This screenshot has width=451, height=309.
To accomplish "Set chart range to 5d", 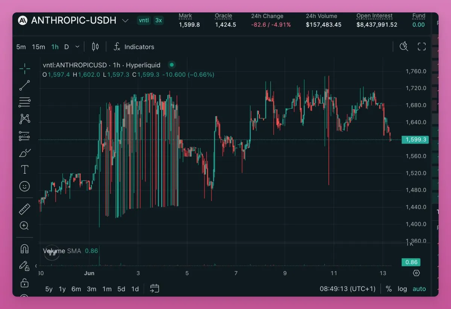I will (121, 289).
